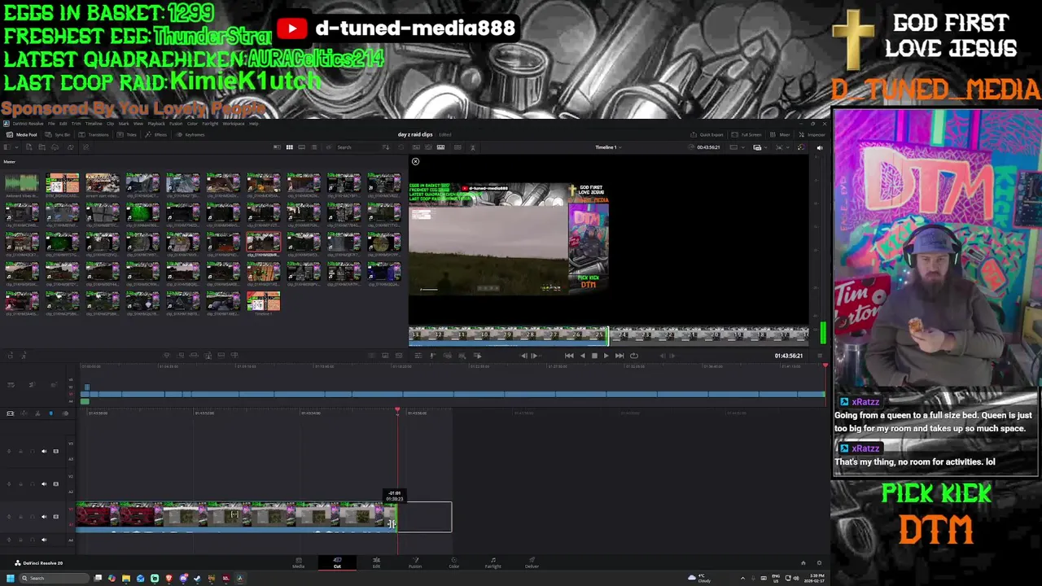Image resolution: width=1042 pixels, height=586 pixels.
Task: Switch media pool to thumbnail view
Action: [290, 147]
